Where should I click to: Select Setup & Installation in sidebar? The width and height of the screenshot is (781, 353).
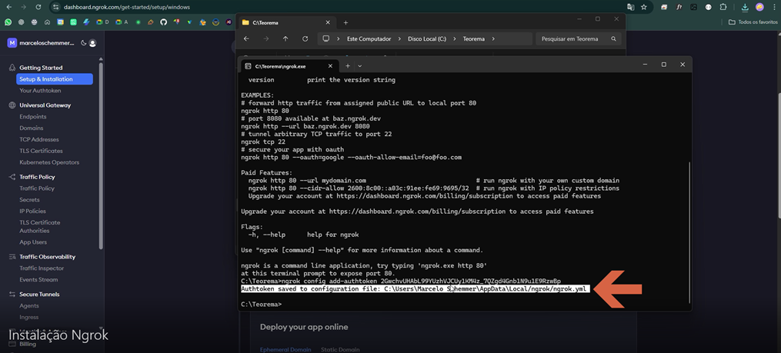click(55, 79)
